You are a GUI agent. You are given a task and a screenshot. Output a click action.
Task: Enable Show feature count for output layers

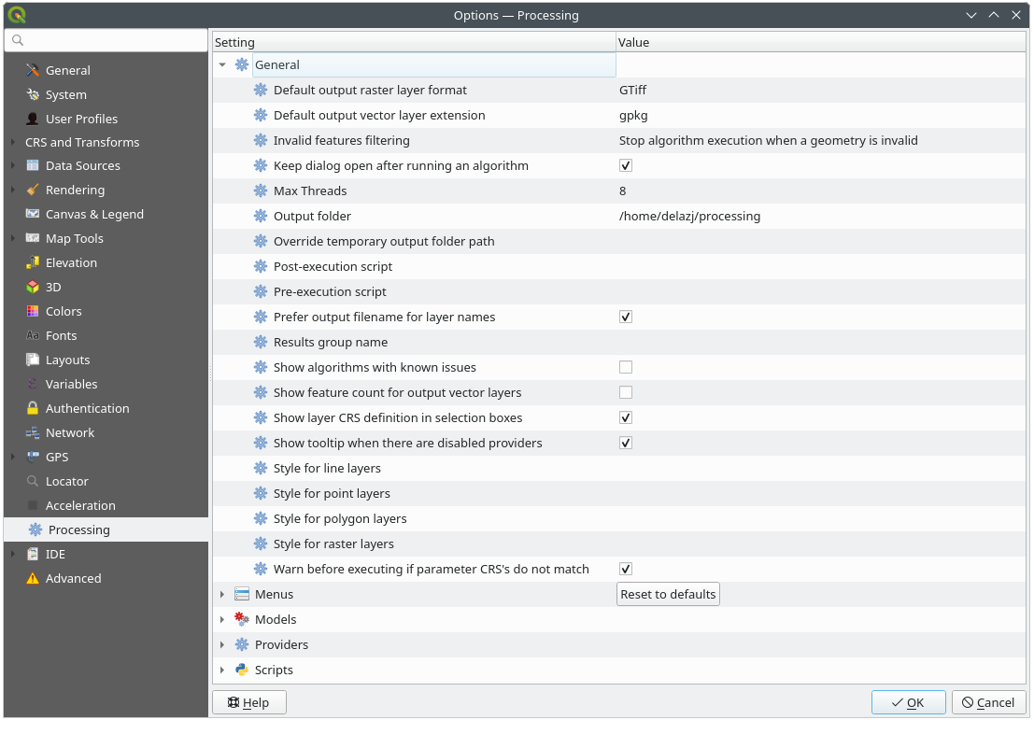(626, 392)
